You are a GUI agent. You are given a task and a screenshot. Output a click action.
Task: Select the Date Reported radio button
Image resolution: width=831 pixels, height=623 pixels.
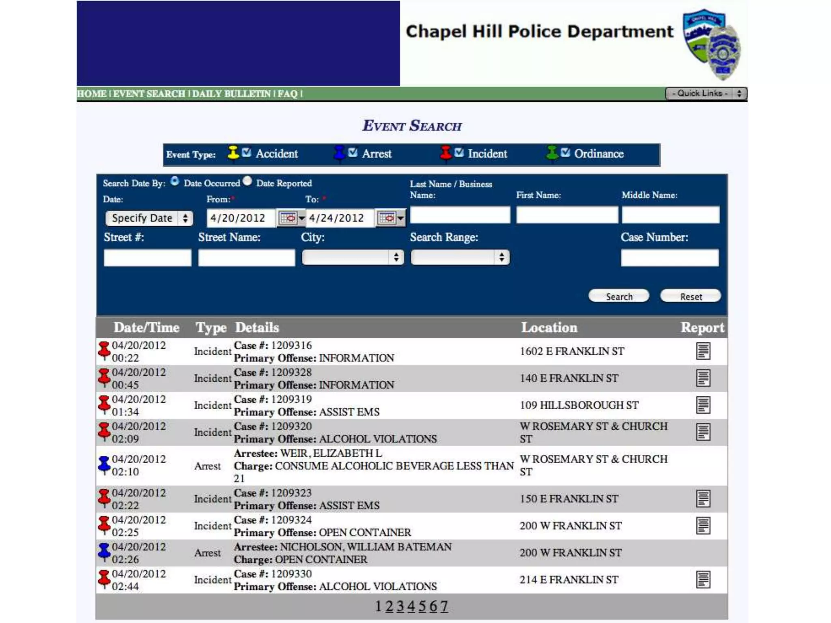click(x=248, y=181)
